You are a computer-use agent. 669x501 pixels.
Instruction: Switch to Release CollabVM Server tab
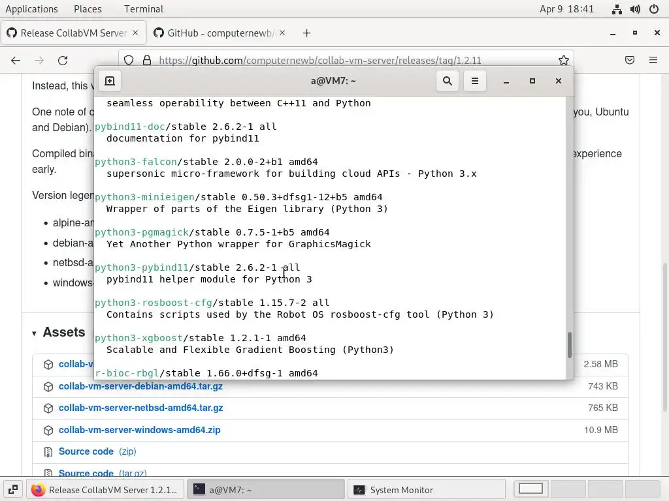point(73,33)
